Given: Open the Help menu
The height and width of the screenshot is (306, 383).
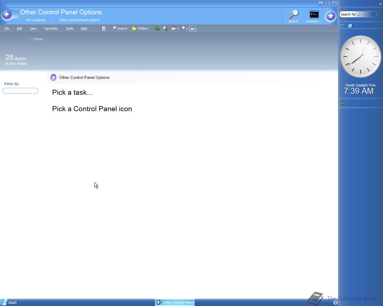Looking at the screenshot, I should click(x=84, y=28).
